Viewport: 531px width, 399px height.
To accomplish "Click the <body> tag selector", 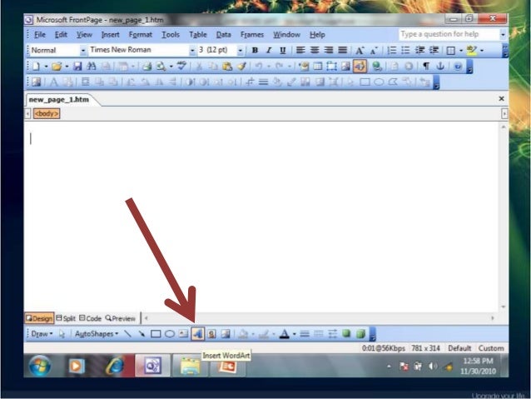I will (47, 113).
